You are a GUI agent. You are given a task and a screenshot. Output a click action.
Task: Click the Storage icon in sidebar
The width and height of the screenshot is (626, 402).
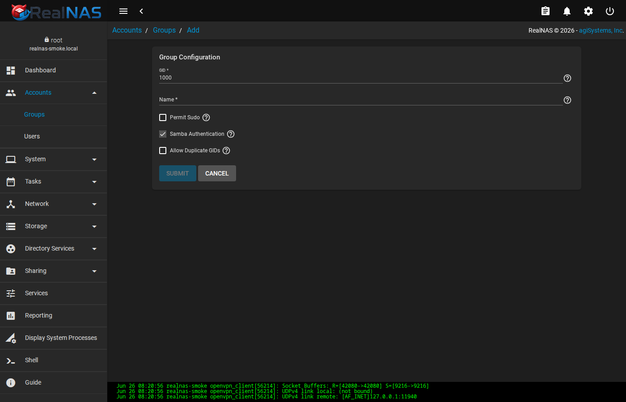(11, 226)
